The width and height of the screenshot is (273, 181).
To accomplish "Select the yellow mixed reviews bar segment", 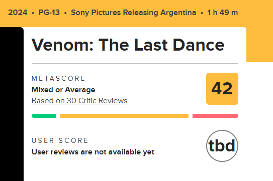I will (x=124, y=116).
